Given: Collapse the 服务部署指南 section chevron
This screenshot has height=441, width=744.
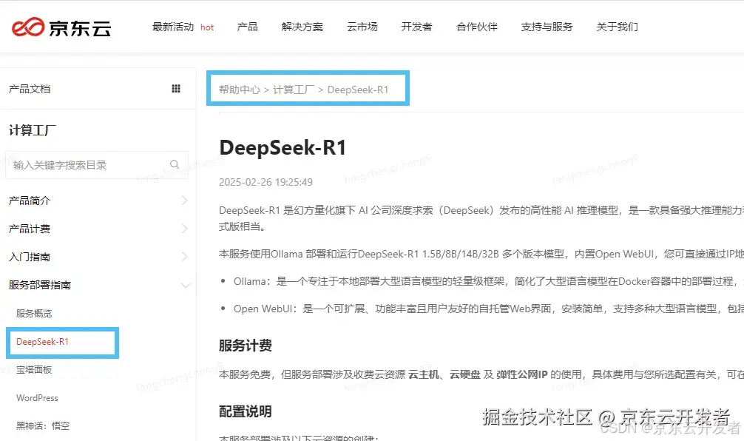Looking at the screenshot, I should [186, 285].
